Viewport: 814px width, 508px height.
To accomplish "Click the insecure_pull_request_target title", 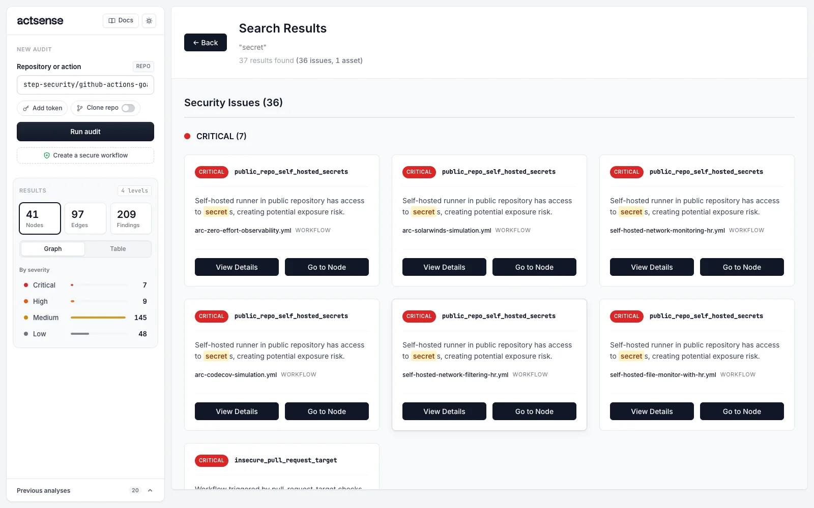I will pyautogui.click(x=285, y=460).
